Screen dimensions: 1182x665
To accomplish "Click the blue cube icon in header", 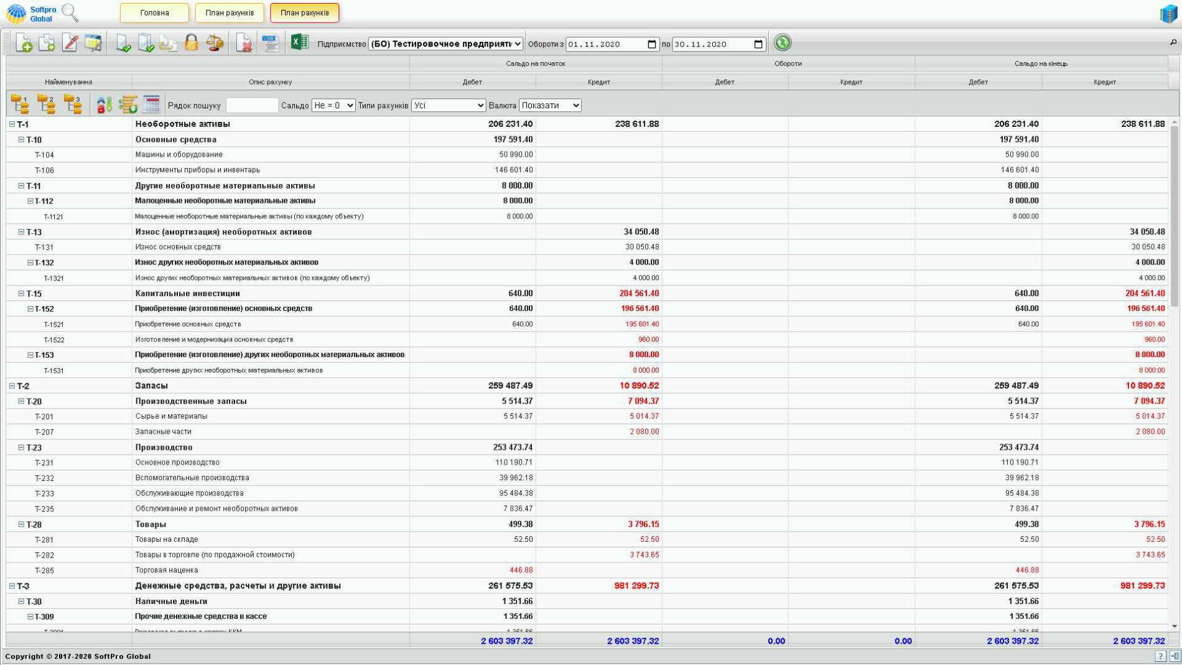I will click(x=1169, y=14).
